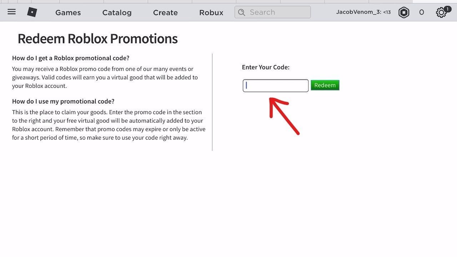Open the Robux hexagon icon
Screen dimensions: 457x257
click(404, 12)
